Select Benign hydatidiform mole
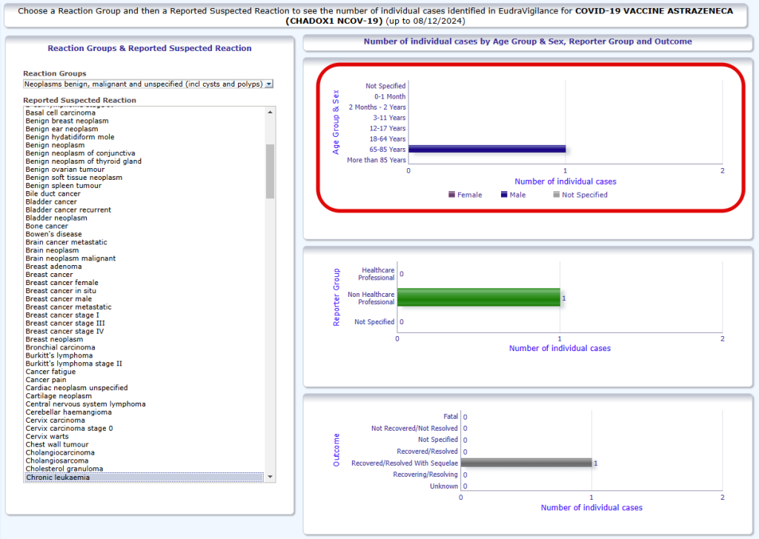Image resolution: width=759 pixels, height=539 pixels. (x=70, y=137)
